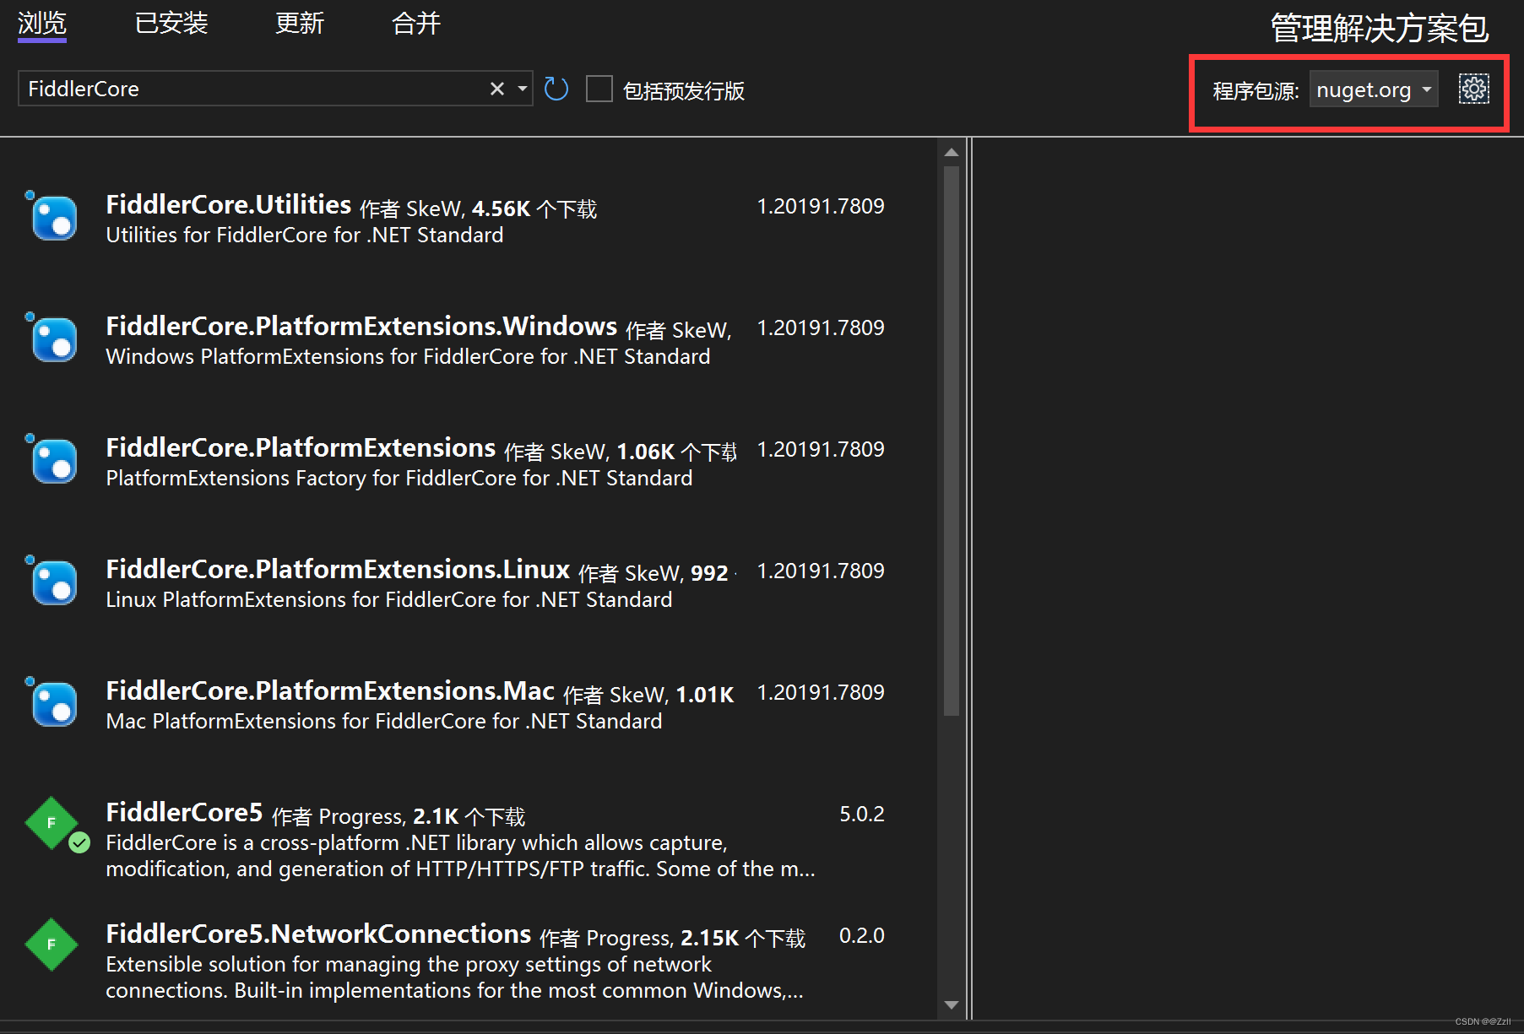Click the FiddlerCore5.NetworkConnections package icon
Screen dimensions: 1524x1034
tap(52, 945)
